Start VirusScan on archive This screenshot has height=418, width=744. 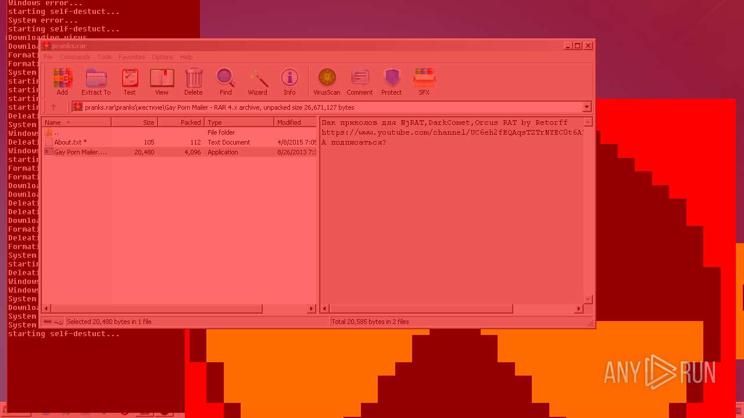327,82
